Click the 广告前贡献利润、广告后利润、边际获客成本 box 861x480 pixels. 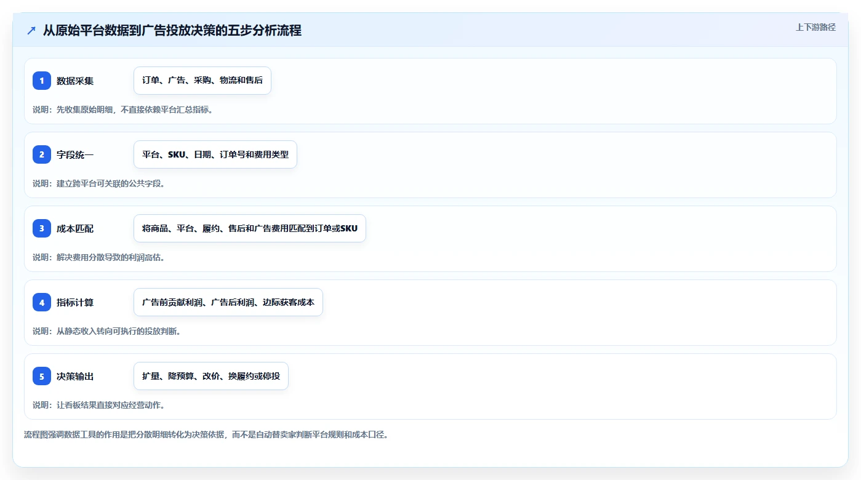click(x=228, y=302)
